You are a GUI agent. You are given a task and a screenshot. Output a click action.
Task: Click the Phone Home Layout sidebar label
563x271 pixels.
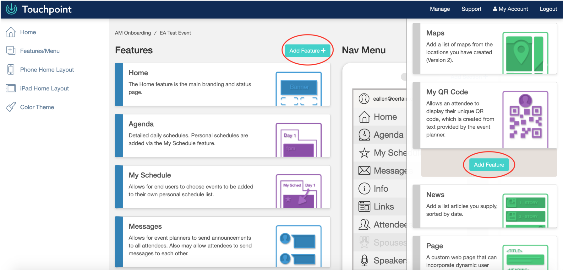47,70
